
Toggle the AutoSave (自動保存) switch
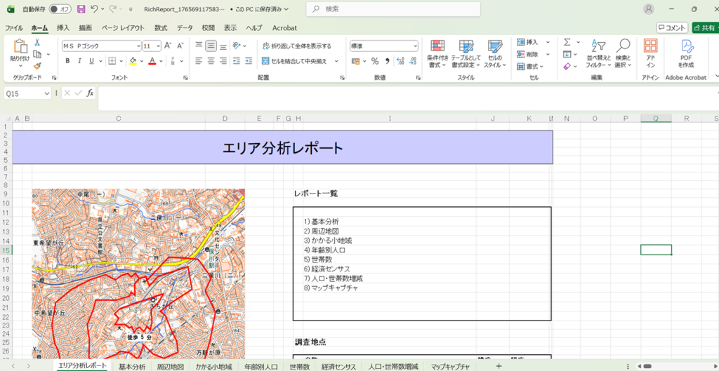(x=60, y=8)
